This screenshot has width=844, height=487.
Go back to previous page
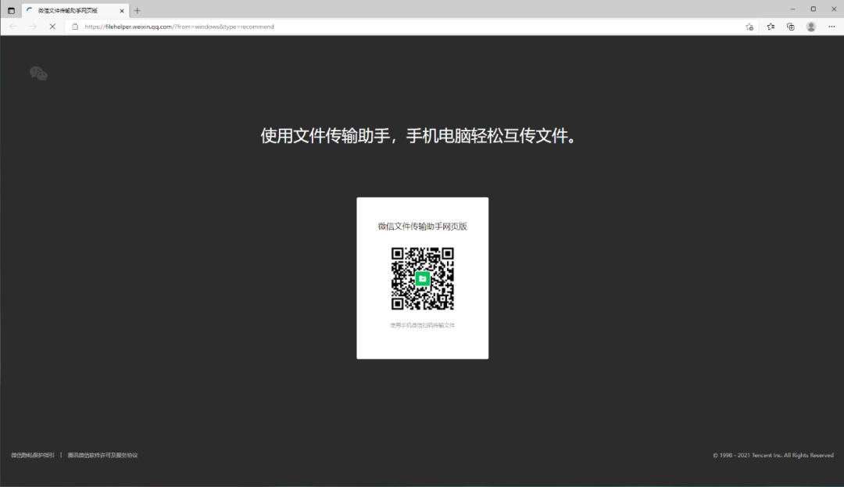13,27
